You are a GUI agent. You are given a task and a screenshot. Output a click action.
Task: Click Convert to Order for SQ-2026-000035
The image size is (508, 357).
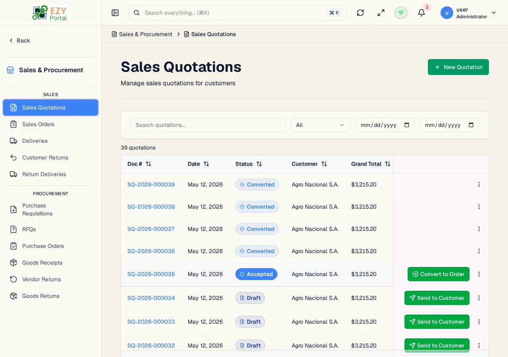439,274
